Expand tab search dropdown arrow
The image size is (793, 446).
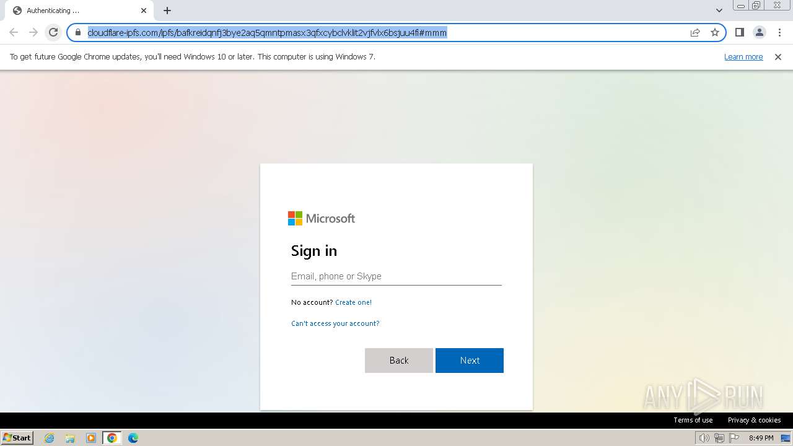tap(719, 11)
